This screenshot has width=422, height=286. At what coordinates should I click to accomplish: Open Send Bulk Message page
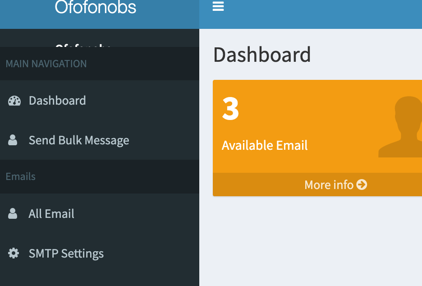pos(79,140)
